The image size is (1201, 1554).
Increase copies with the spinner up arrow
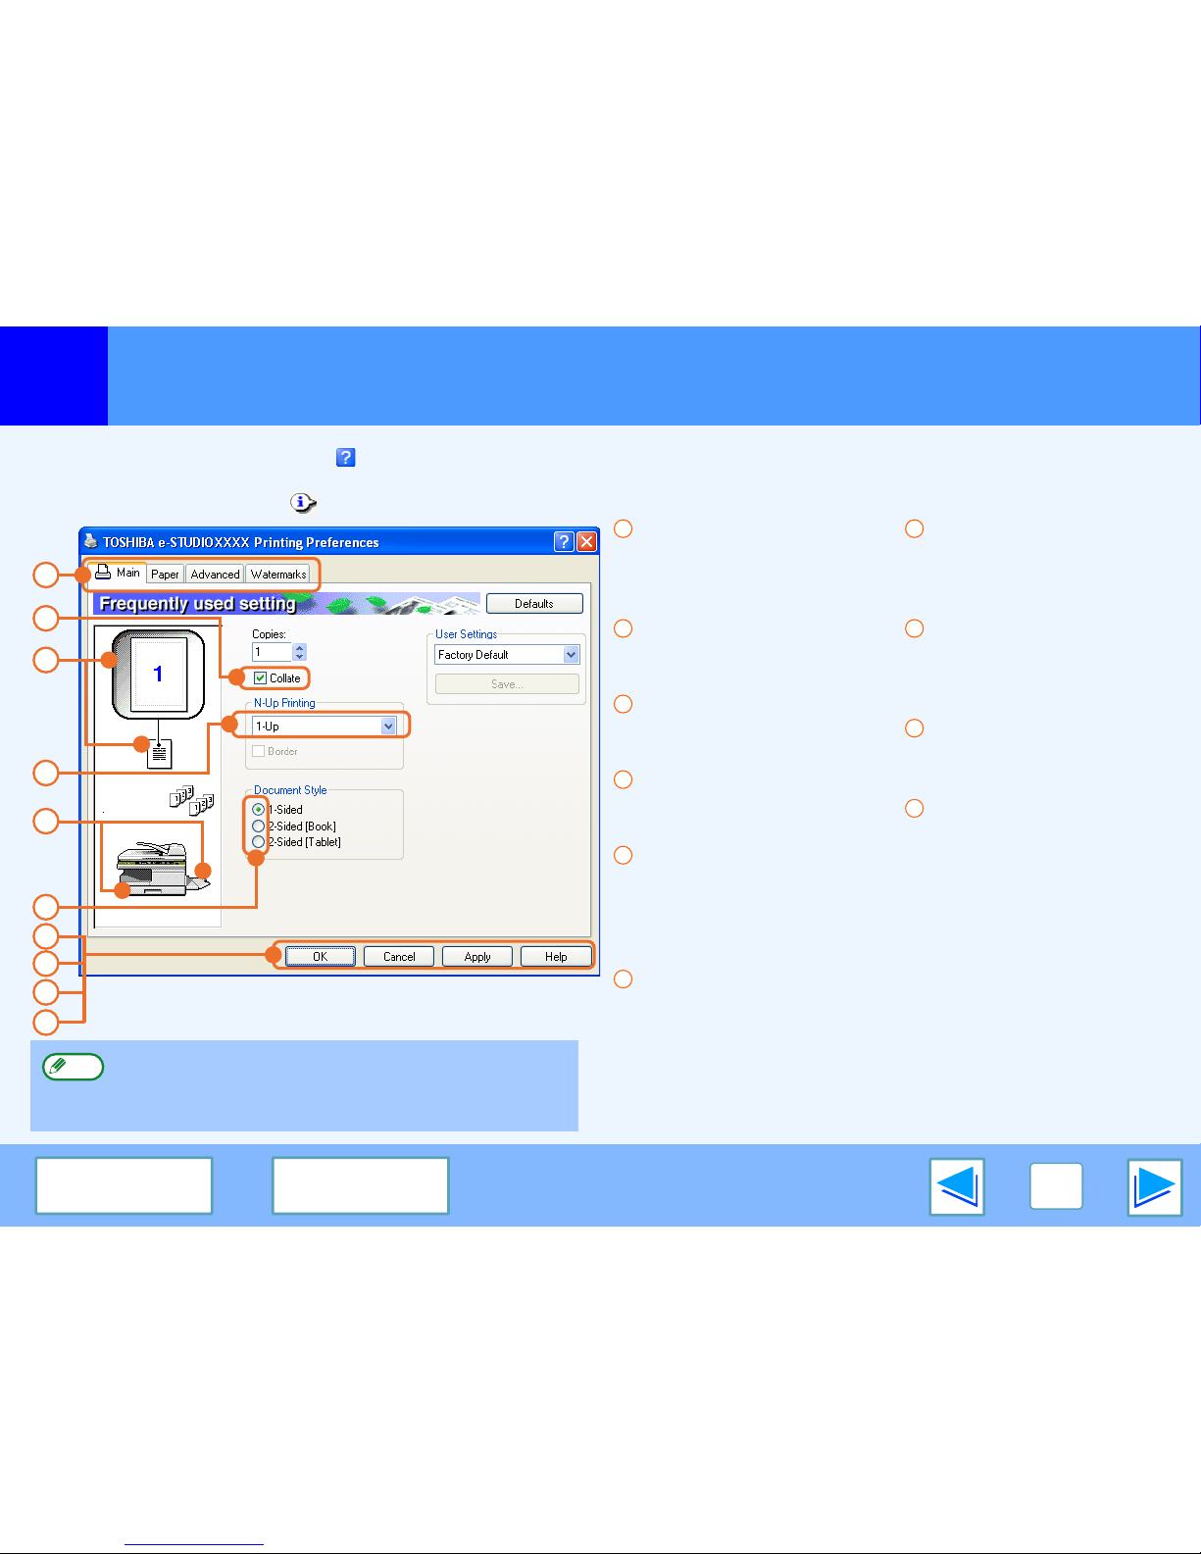[300, 648]
